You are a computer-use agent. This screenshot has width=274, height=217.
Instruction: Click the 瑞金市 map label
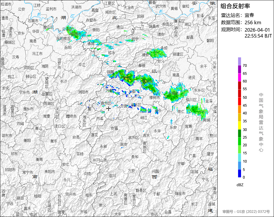[x=180, y=193]
